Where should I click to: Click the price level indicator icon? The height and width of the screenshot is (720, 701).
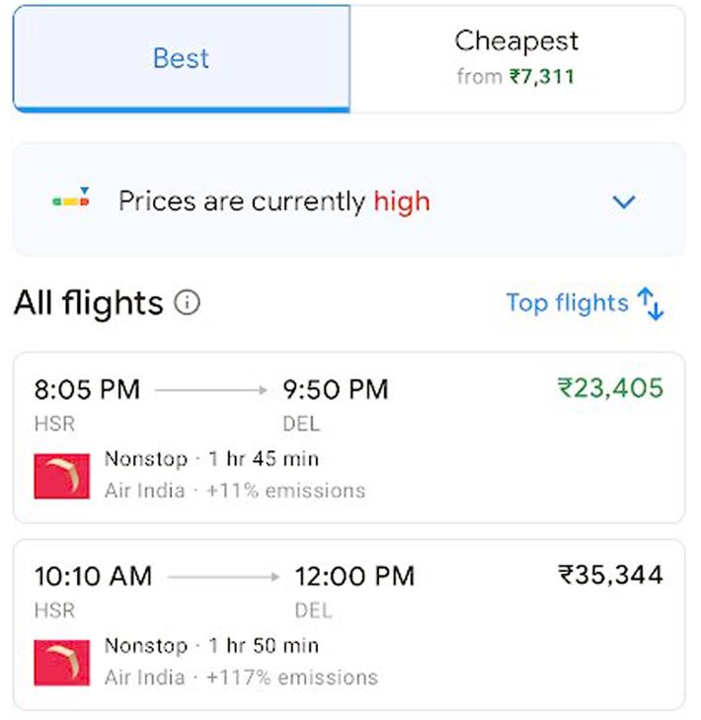pos(71,200)
